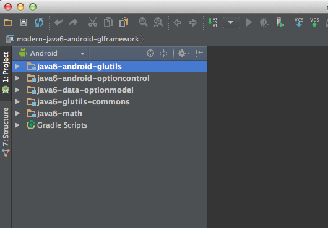Click the Replace magnifier-with-A icon
Viewport: 328px width, 228px height.
(x=158, y=22)
